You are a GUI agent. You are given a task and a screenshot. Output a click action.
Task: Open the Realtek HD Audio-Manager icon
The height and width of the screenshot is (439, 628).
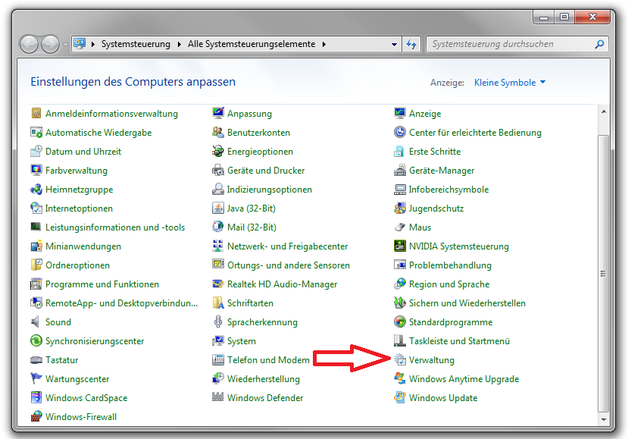tap(218, 284)
